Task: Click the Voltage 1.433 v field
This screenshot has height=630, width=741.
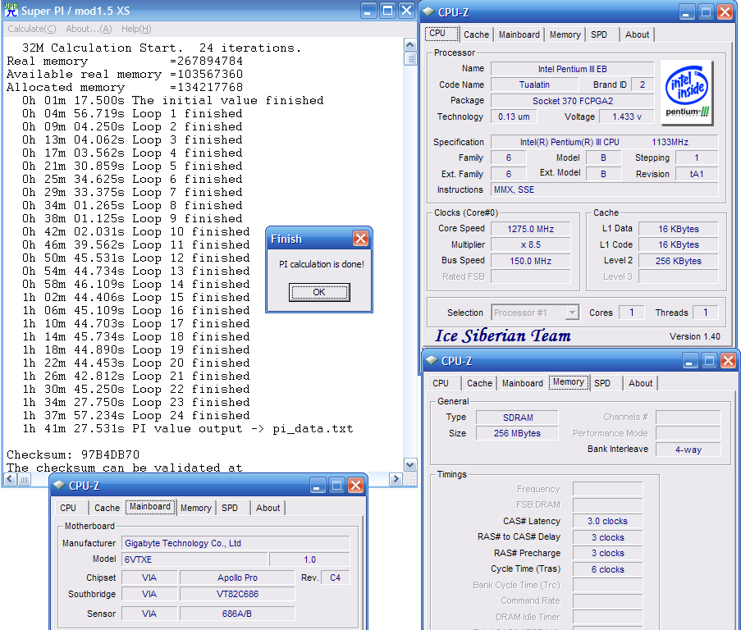Action: point(627,116)
